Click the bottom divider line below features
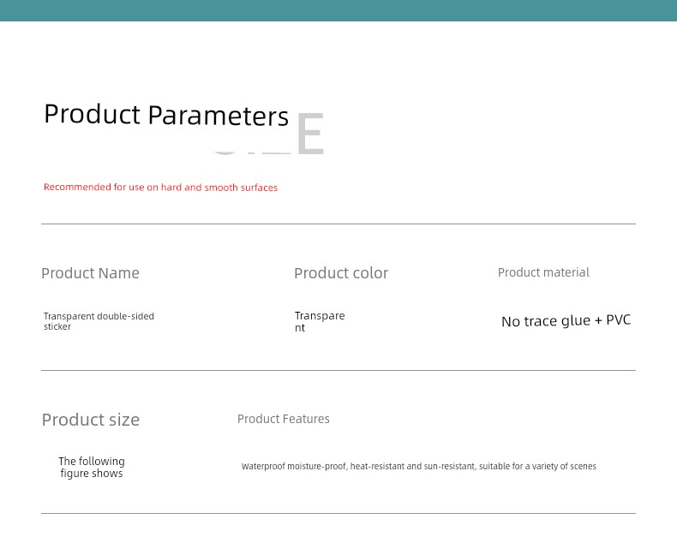677x543 pixels. 338,513
